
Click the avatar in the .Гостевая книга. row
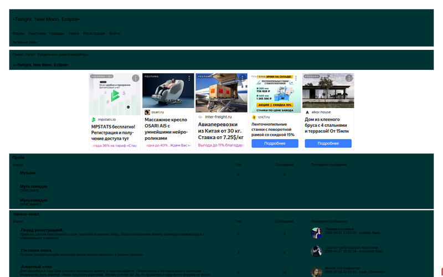coord(317,251)
